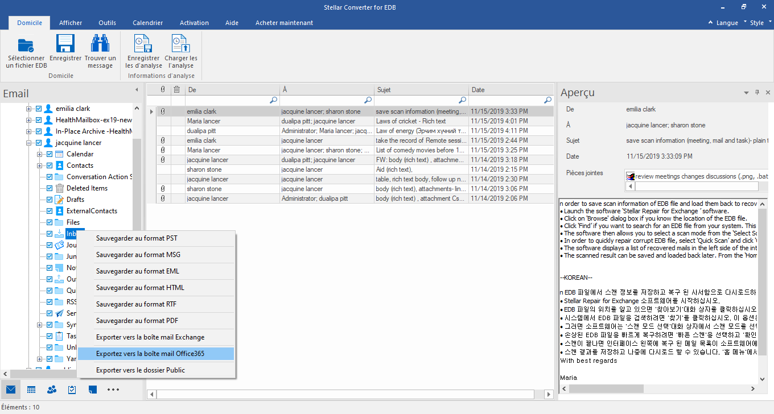Viewport: 774px width, 414px height.
Task: Switch to the calendar view icon
Action: 31,390
